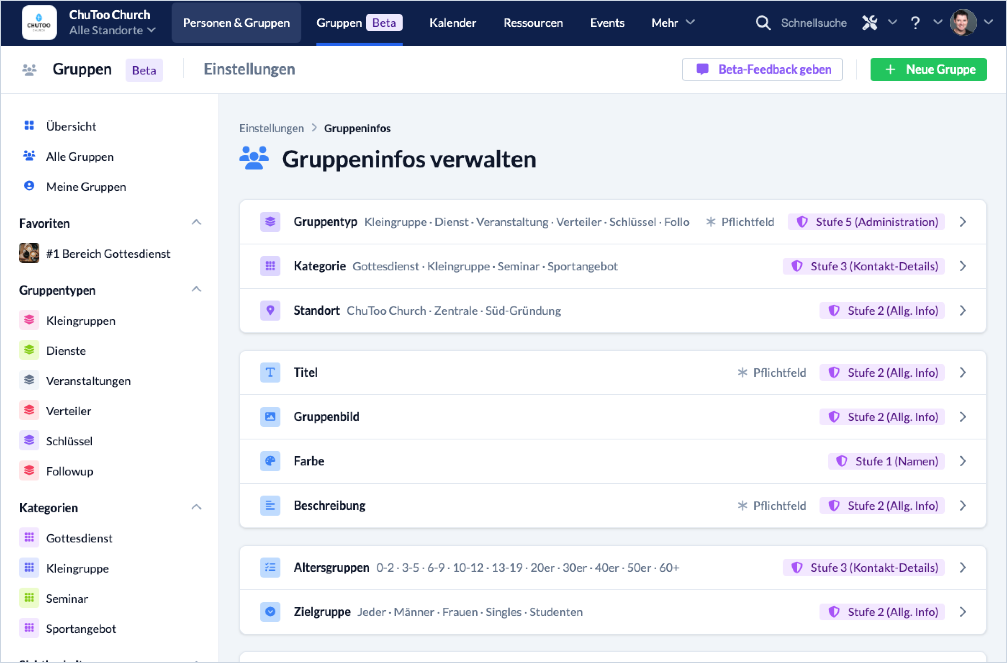
Task: Open the Ressourcen menu item
Action: pyautogui.click(x=533, y=23)
